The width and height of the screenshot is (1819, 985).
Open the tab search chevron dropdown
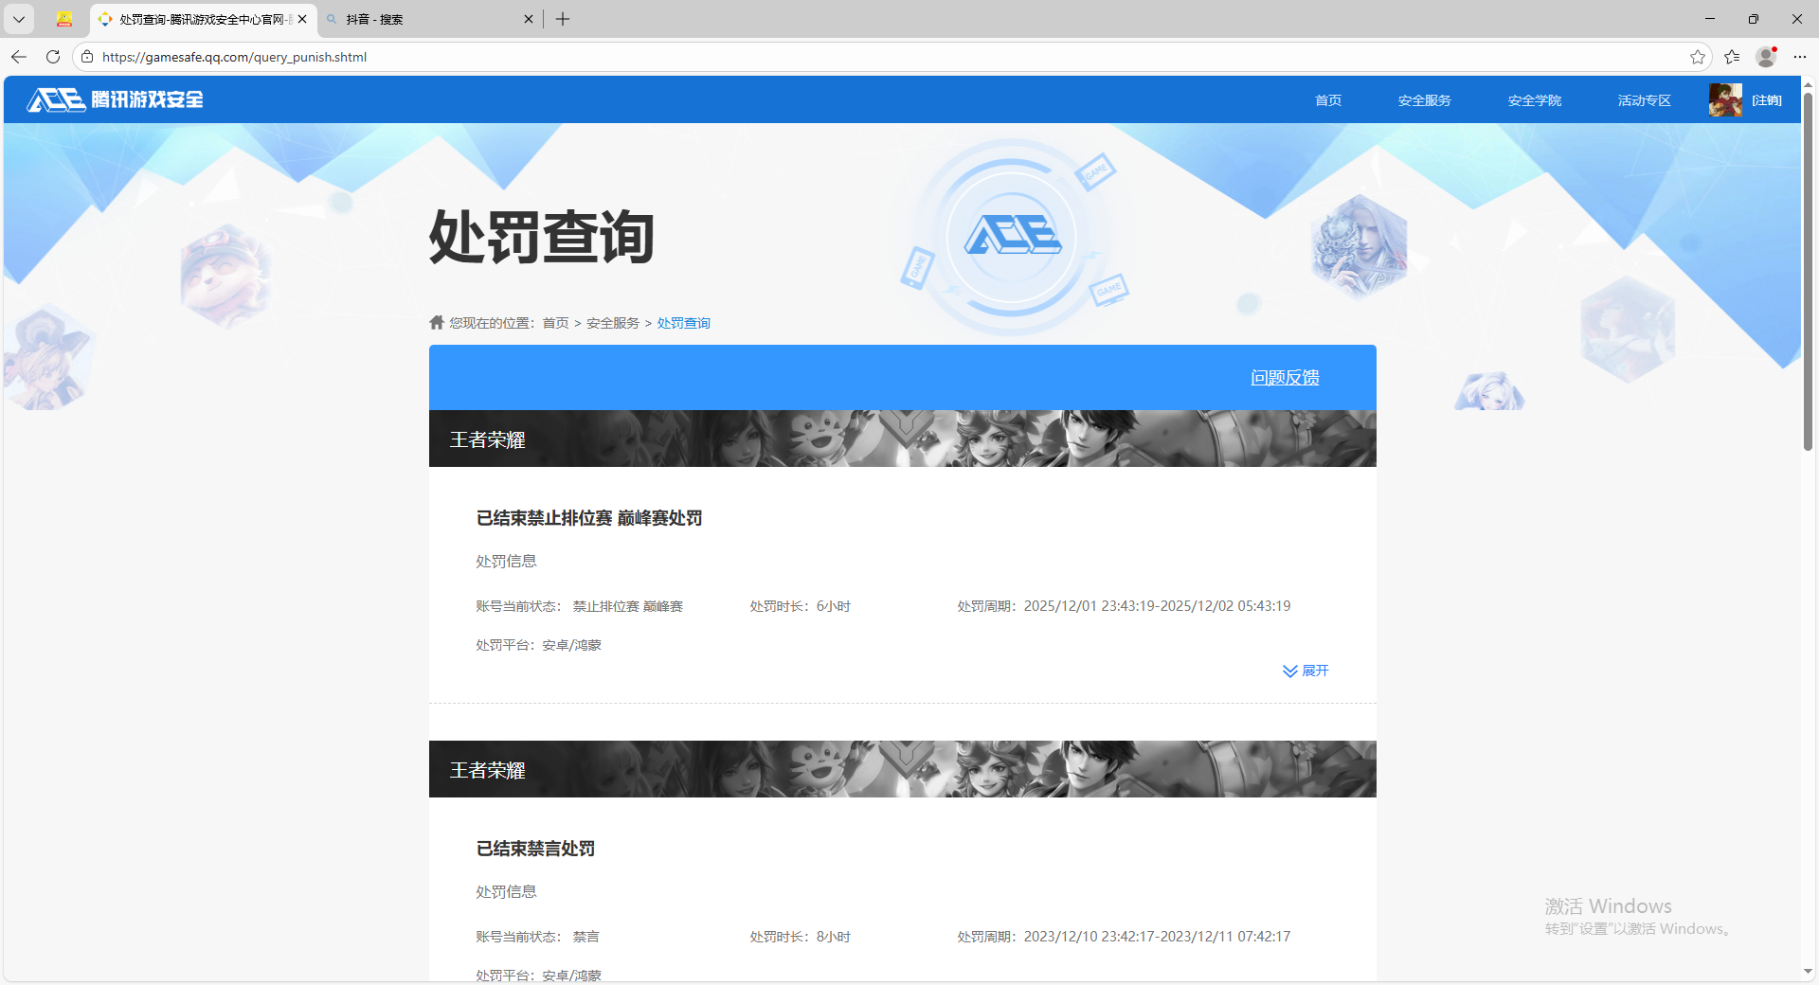19,19
